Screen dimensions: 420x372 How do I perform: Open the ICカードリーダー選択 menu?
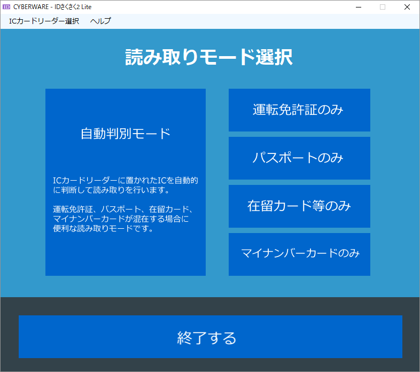(44, 21)
